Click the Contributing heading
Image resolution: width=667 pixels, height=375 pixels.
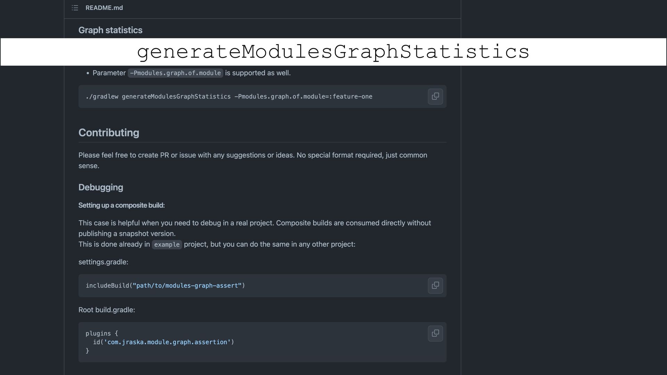[x=109, y=133]
